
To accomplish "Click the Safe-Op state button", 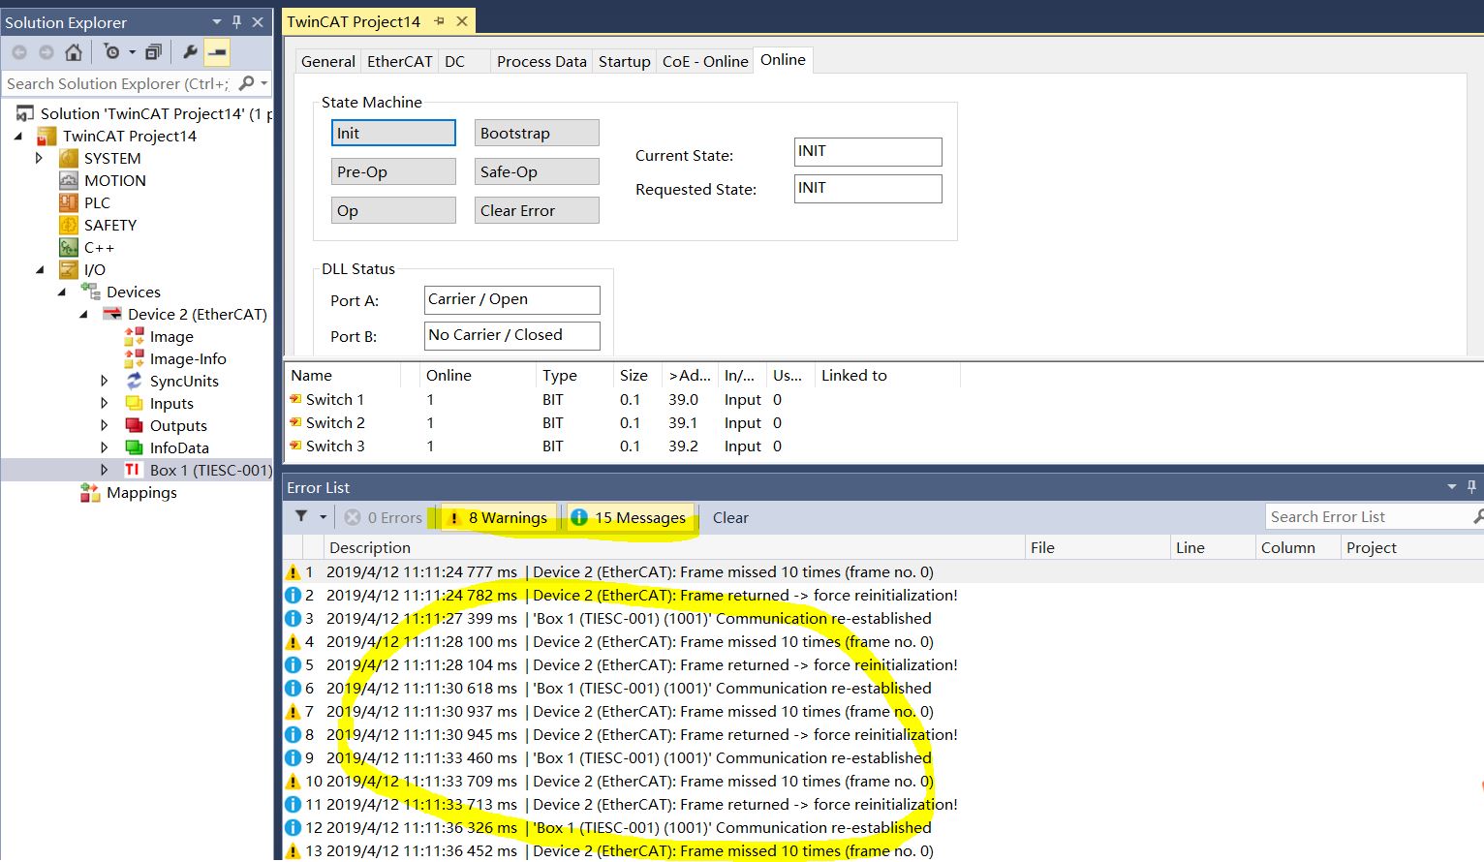I will 537,171.
